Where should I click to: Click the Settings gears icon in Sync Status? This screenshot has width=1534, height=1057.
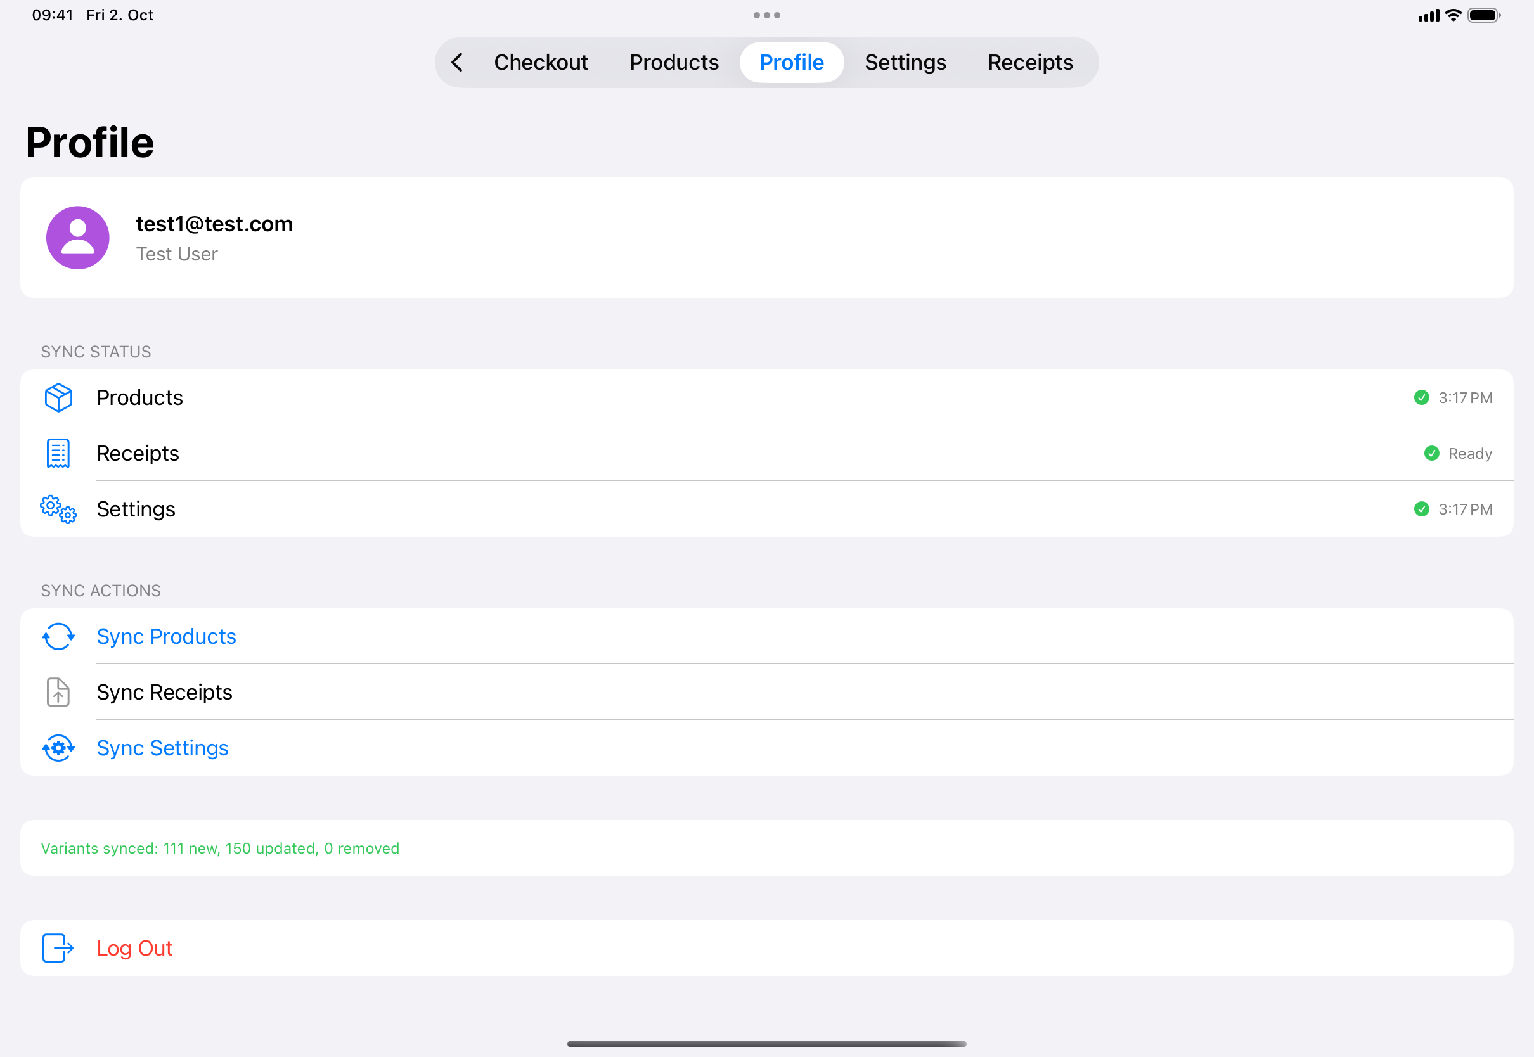[x=58, y=509]
